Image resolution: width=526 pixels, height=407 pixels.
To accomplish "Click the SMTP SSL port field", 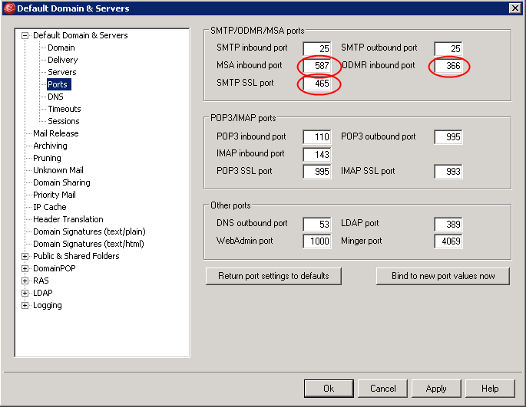I will pyautogui.click(x=317, y=84).
